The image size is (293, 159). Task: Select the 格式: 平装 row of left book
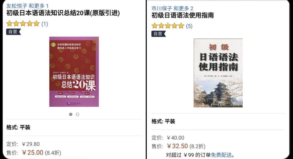74,128
